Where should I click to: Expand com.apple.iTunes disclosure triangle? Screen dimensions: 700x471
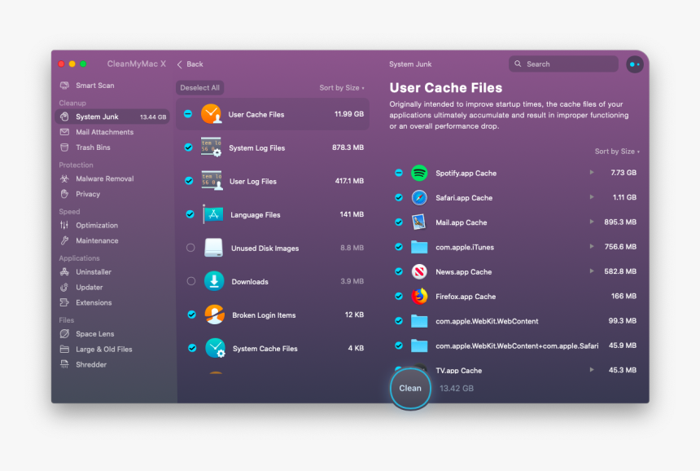click(592, 246)
